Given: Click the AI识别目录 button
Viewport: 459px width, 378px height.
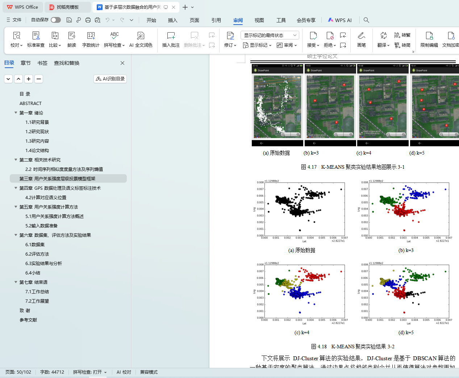Looking at the screenshot, I should pyautogui.click(x=110, y=79).
